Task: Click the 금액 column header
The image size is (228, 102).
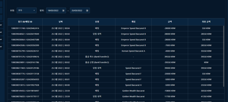Action: coord(170,22)
